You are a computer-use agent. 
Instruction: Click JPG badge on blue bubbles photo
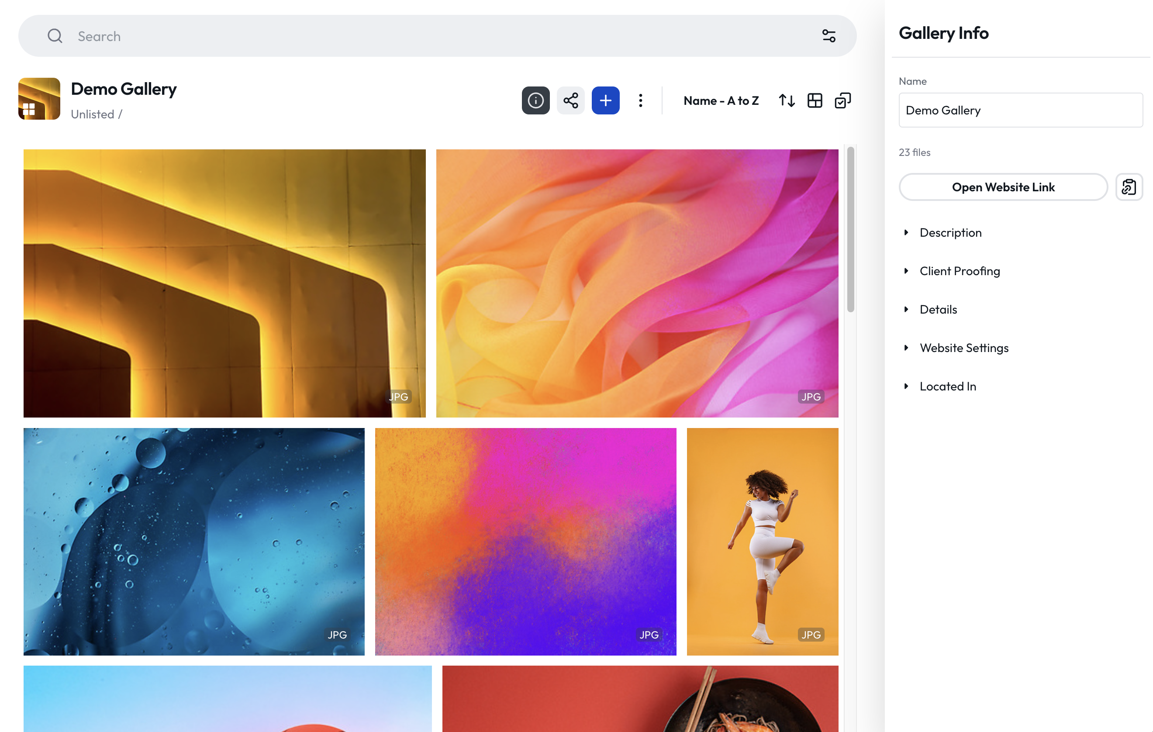pyautogui.click(x=337, y=635)
